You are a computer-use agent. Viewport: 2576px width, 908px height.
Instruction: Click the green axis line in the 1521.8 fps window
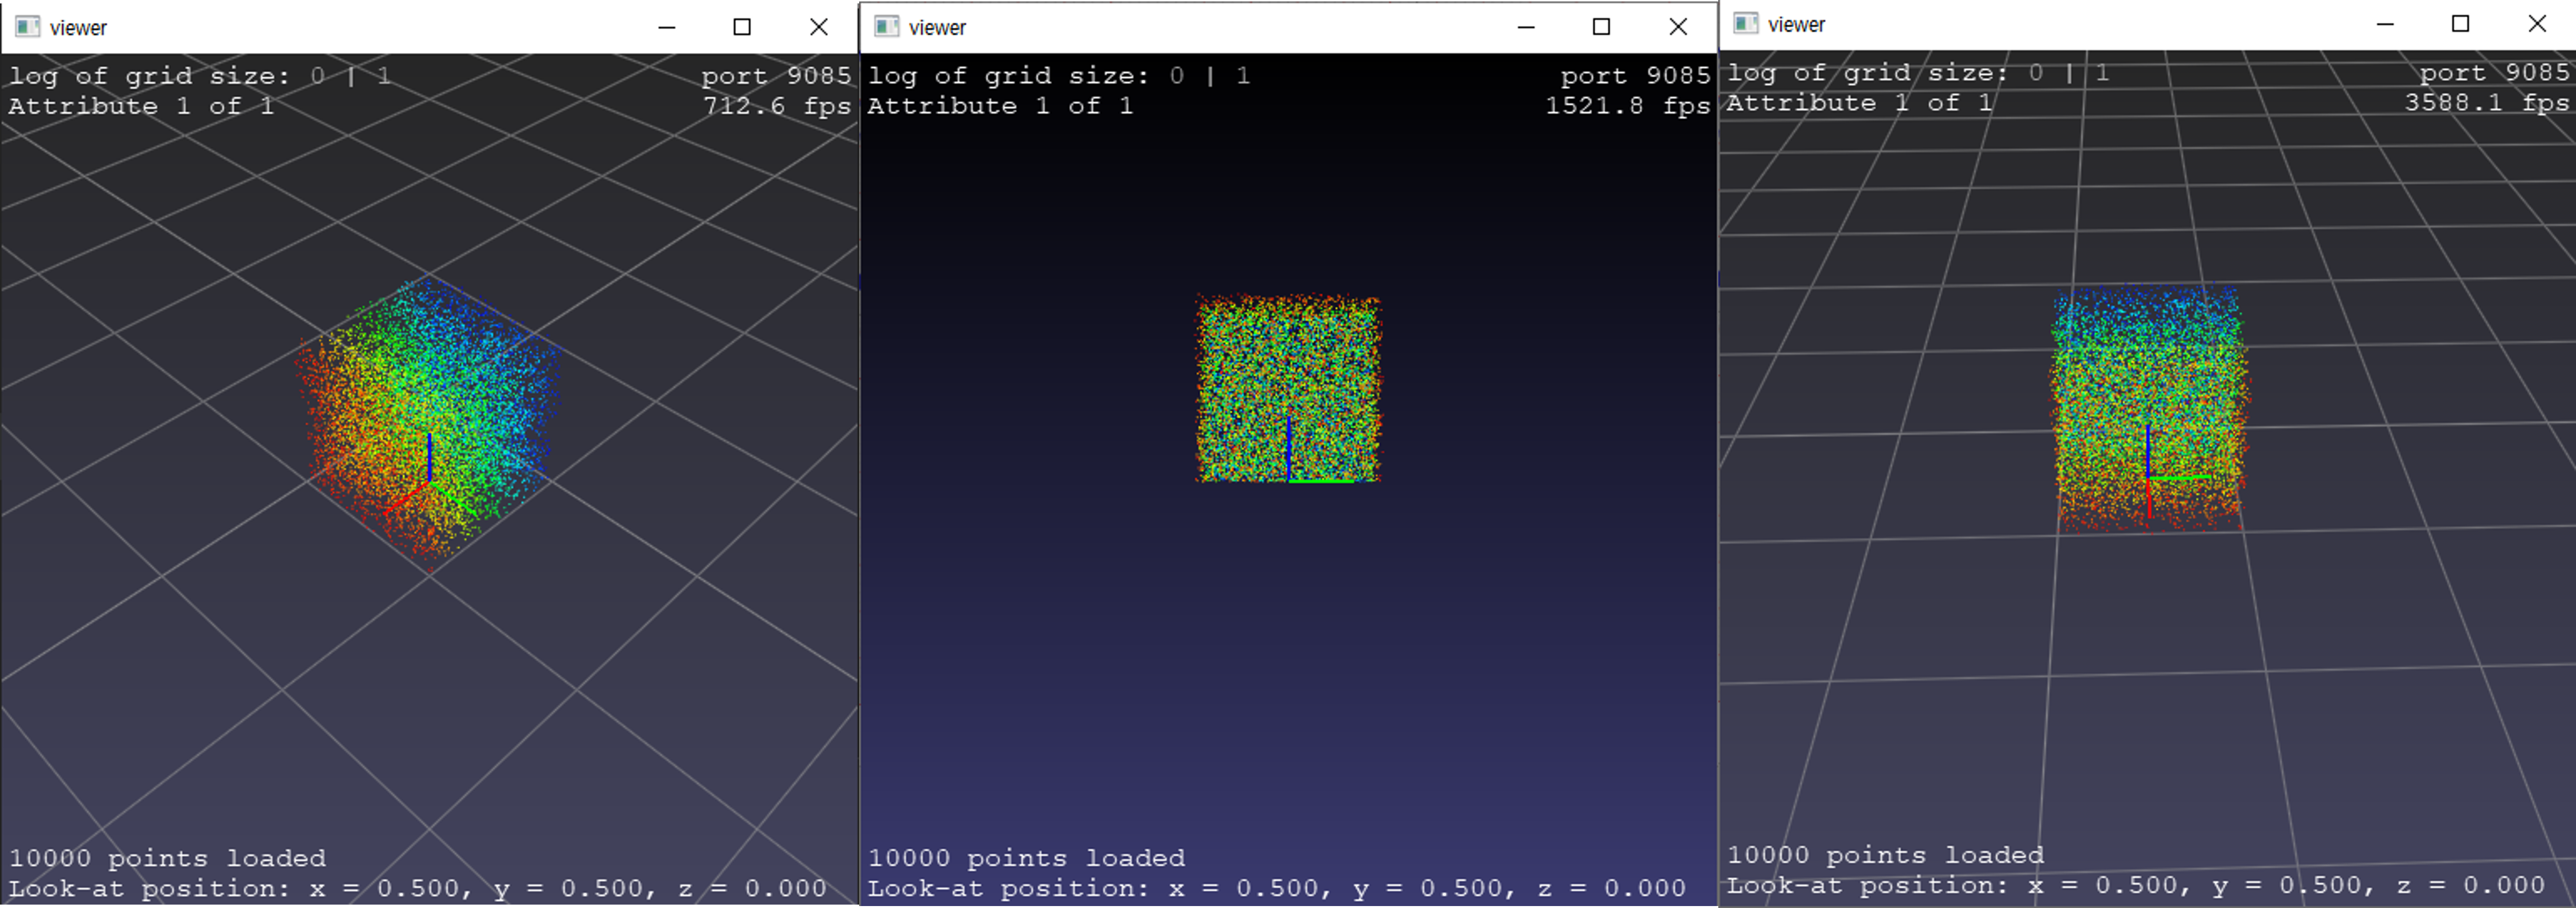(1321, 482)
